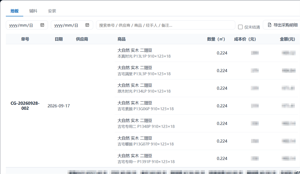Click quantity 0.224 in the 吉宅馨颜 row
Viewport: 300px width, 174px height.
[222, 141]
